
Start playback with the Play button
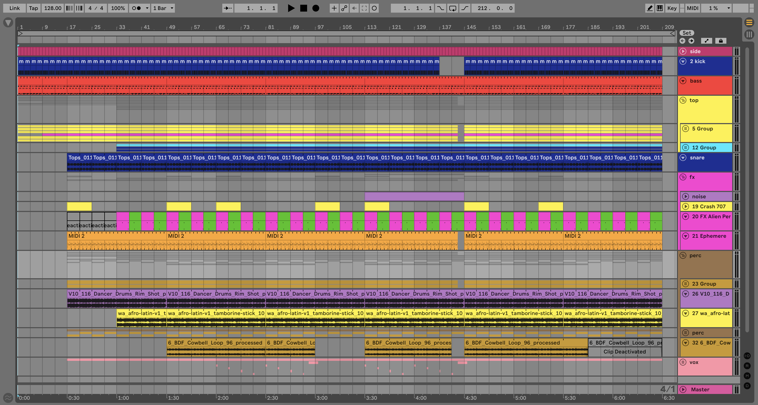coord(291,8)
